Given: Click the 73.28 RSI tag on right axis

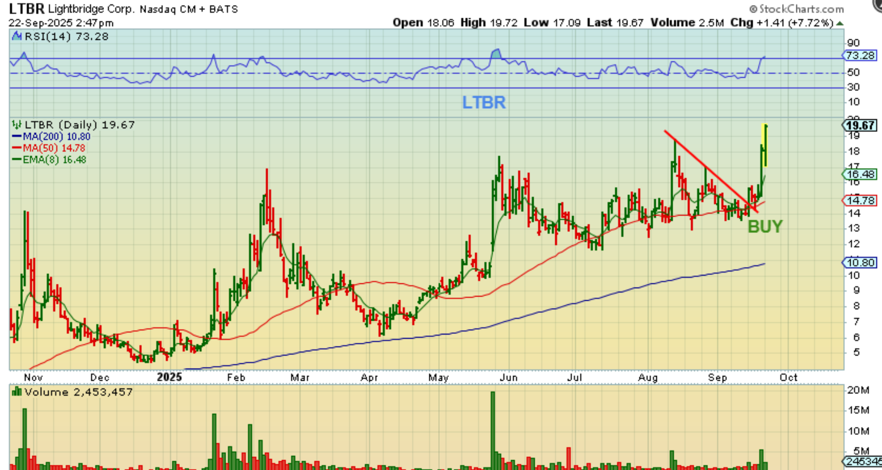Looking at the screenshot, I should (860, 56).
